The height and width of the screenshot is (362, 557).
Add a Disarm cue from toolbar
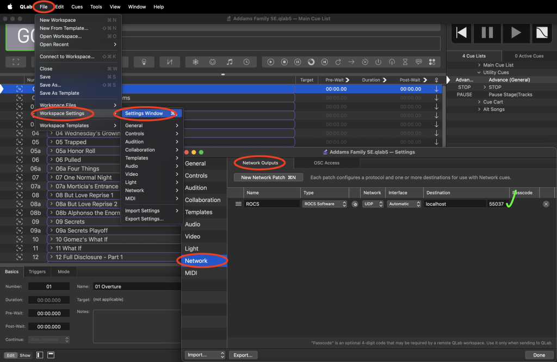(392, 62)
